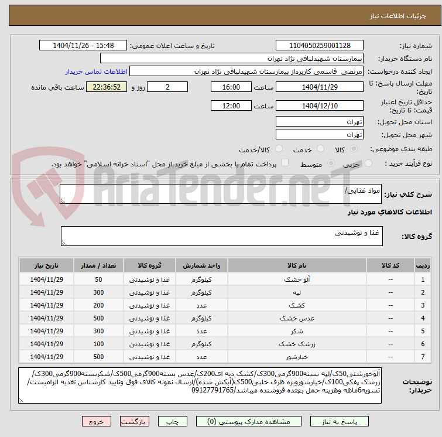
Task: Click date 1404/11/29 in خیارشور row
Action: (x=46, y=357)
